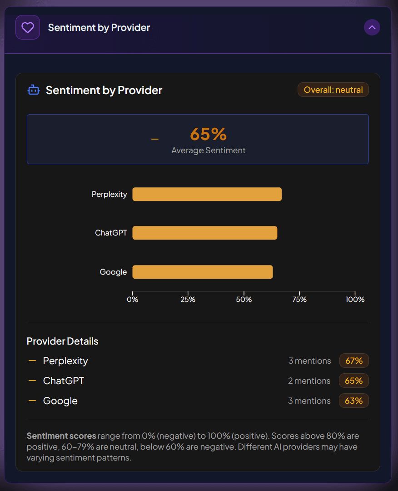Click the Perplexity 67% score badge
The height and width of the screenshot is (491, 398).
(x=354, y=361)
